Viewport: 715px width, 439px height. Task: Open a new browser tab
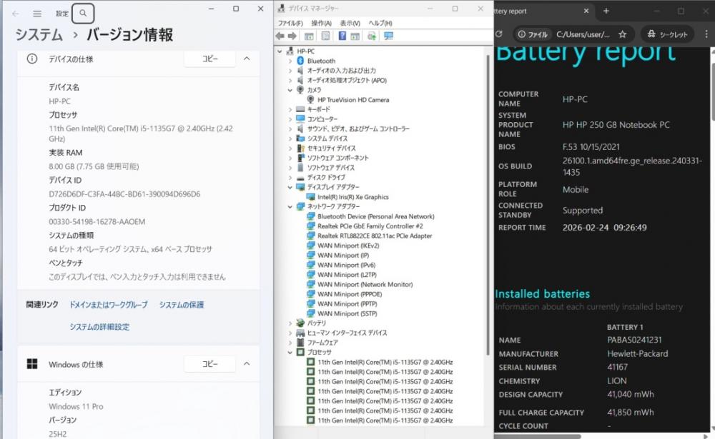[606, 11]
